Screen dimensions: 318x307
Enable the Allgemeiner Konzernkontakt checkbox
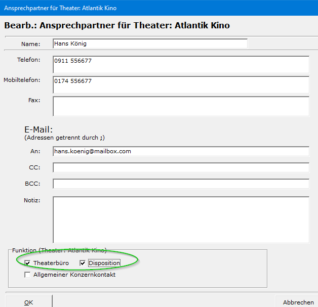27,275
